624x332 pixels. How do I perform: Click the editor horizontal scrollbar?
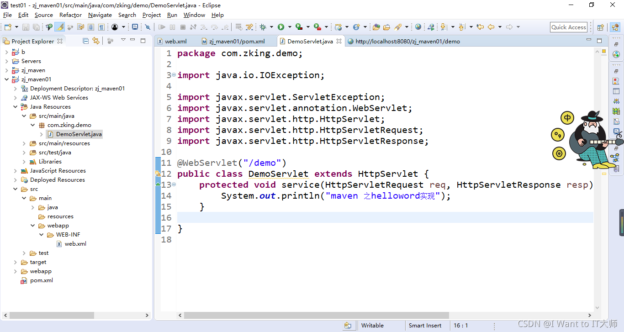coord(317,316)
